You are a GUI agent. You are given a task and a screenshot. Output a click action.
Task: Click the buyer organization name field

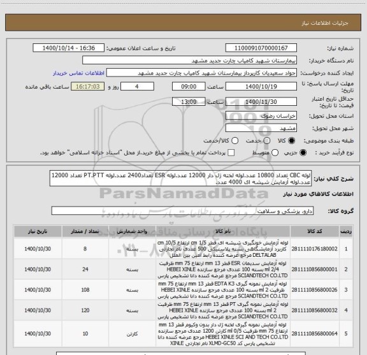[x=190, y=61]
